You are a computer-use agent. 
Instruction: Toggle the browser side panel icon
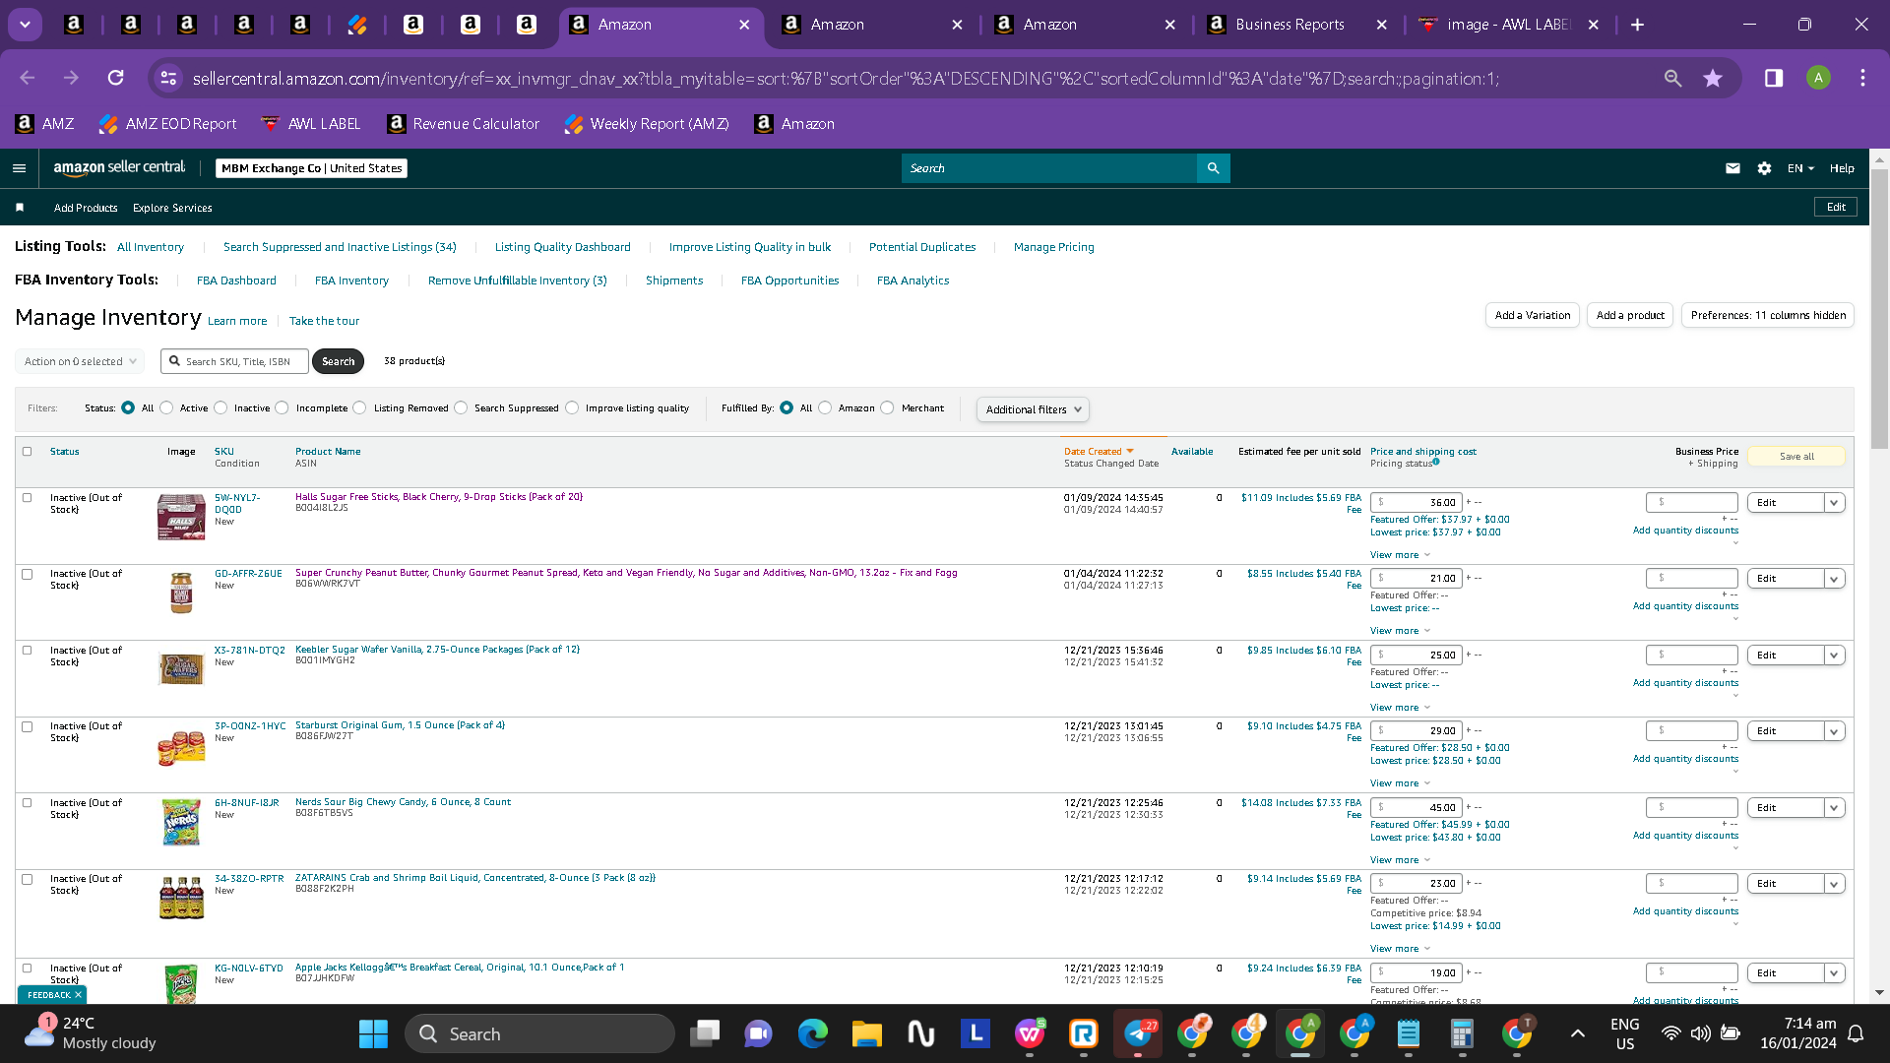1773,78
